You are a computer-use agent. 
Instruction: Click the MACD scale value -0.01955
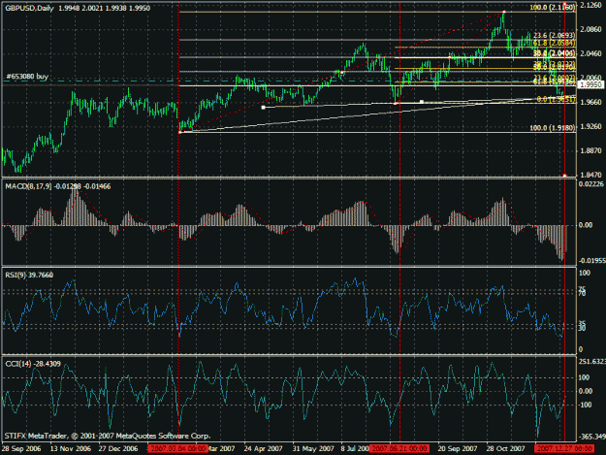coord(591,261)
